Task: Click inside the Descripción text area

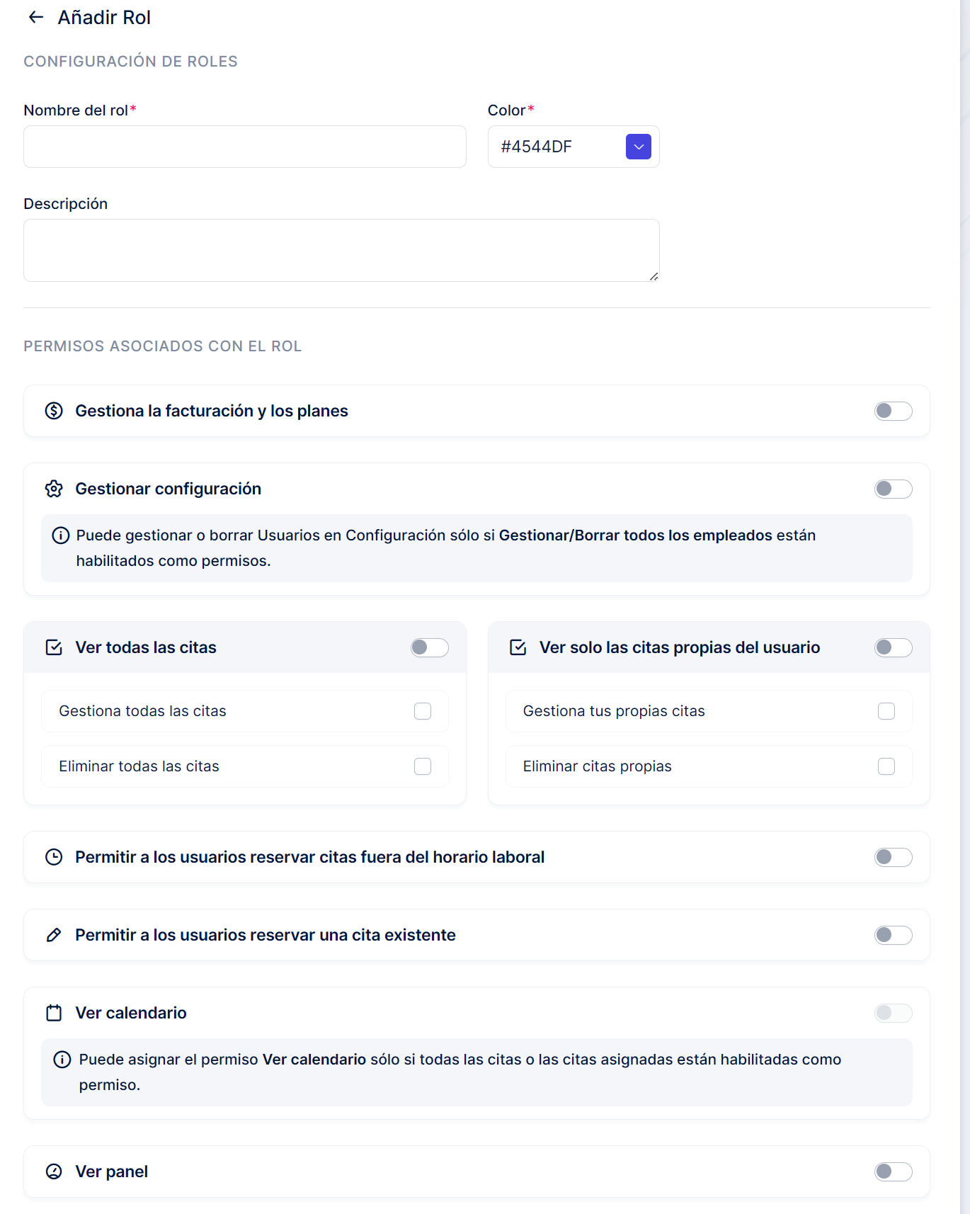Action: click(341, 250)
